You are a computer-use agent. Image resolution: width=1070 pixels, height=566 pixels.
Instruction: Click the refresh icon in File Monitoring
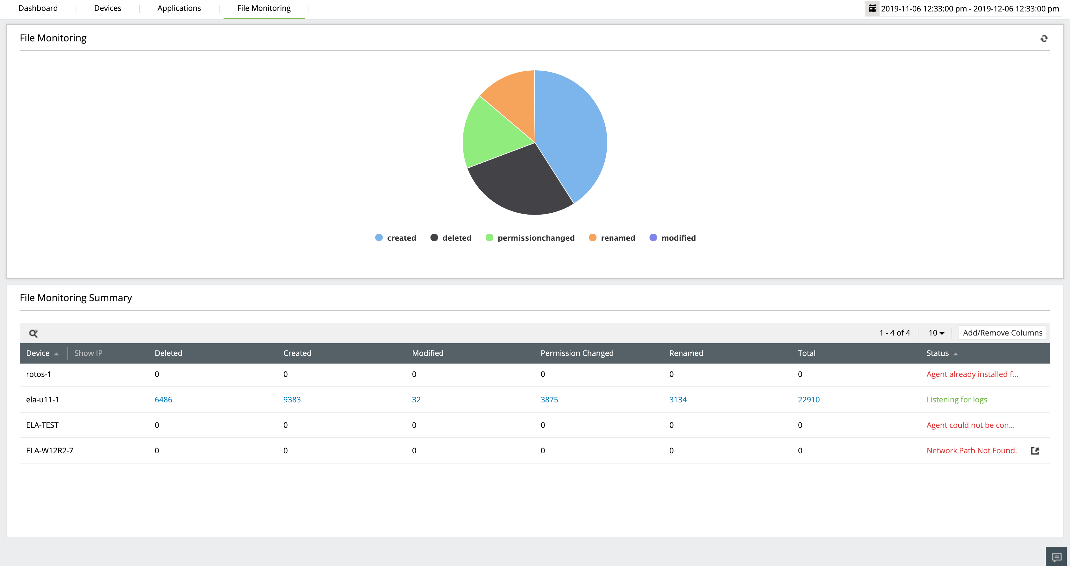point(1044,38)
